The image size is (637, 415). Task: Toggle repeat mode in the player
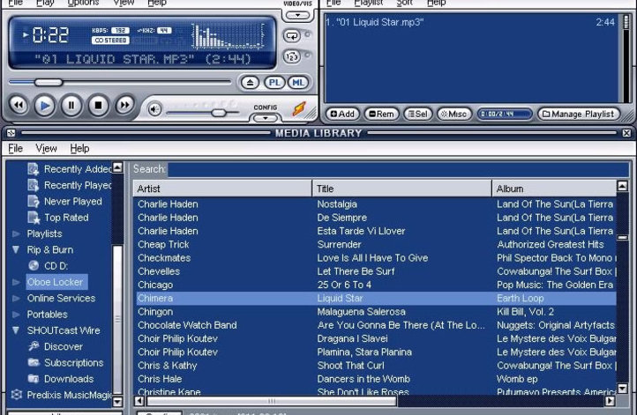[292, 36]
